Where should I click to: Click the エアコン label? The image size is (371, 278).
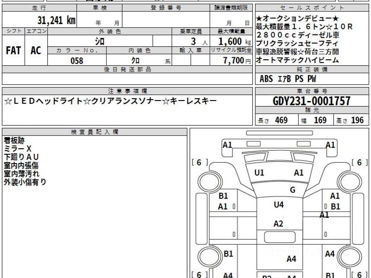(36, 31)
